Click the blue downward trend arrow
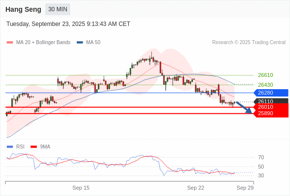290x196 pixels. click(x=244, y=107)
